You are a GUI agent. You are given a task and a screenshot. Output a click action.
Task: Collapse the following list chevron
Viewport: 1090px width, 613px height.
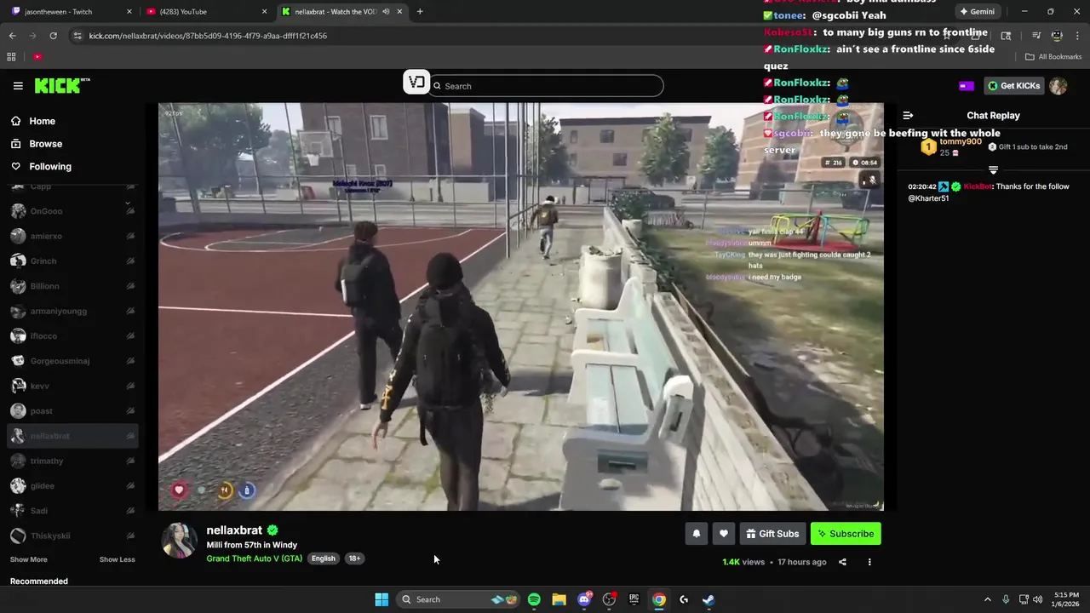(128, 203)
